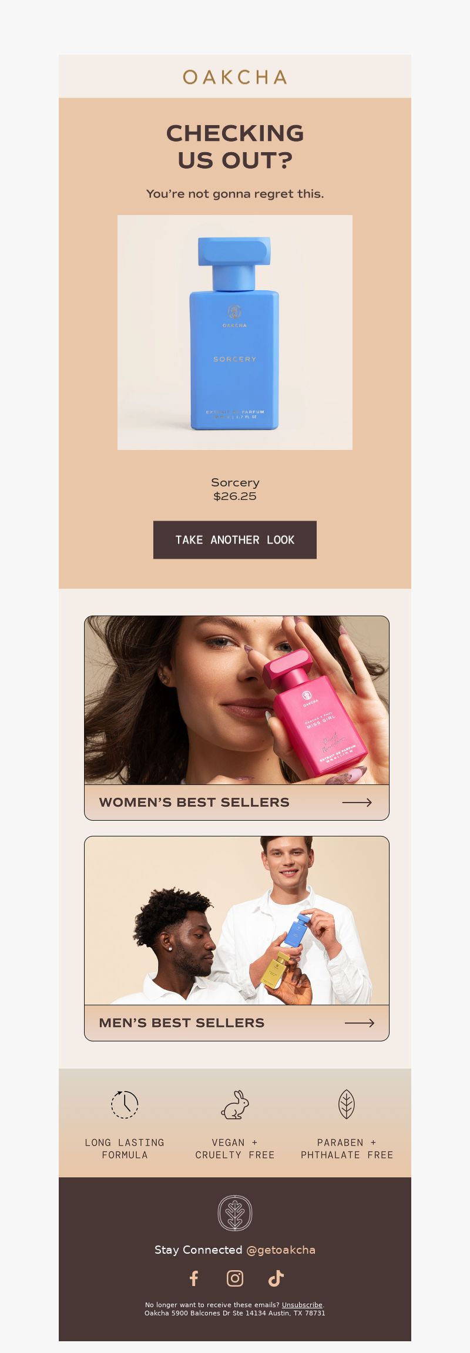The image size is (470, 1353).
Task: Open the TikTok icon link
Action: click(276, 1278)
